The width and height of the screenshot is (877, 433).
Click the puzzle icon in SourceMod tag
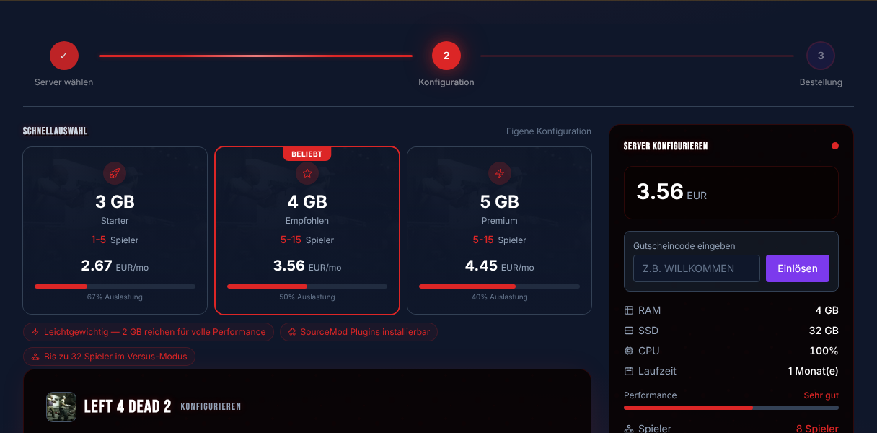pos(292,332)
